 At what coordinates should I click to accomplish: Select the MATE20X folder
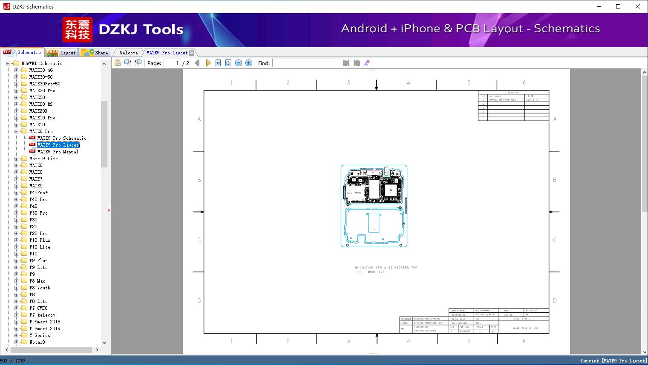(38, 111)
